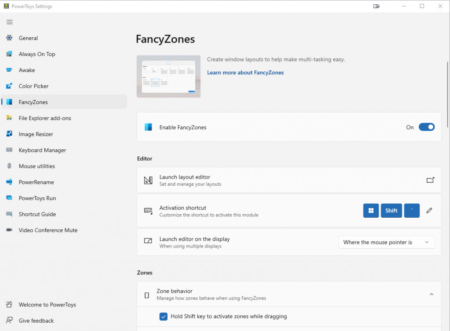Click the Keyboard Manager icon
The width and height of the screenshot is (450, 331).
9,150
